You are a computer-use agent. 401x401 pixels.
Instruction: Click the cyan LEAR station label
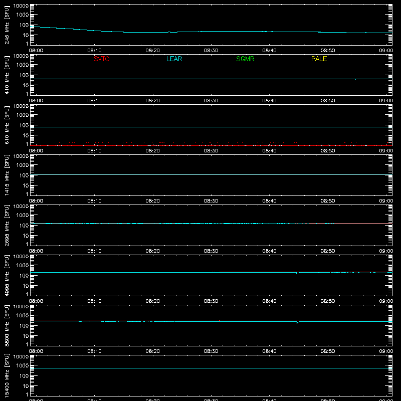(x=174, y=59)
